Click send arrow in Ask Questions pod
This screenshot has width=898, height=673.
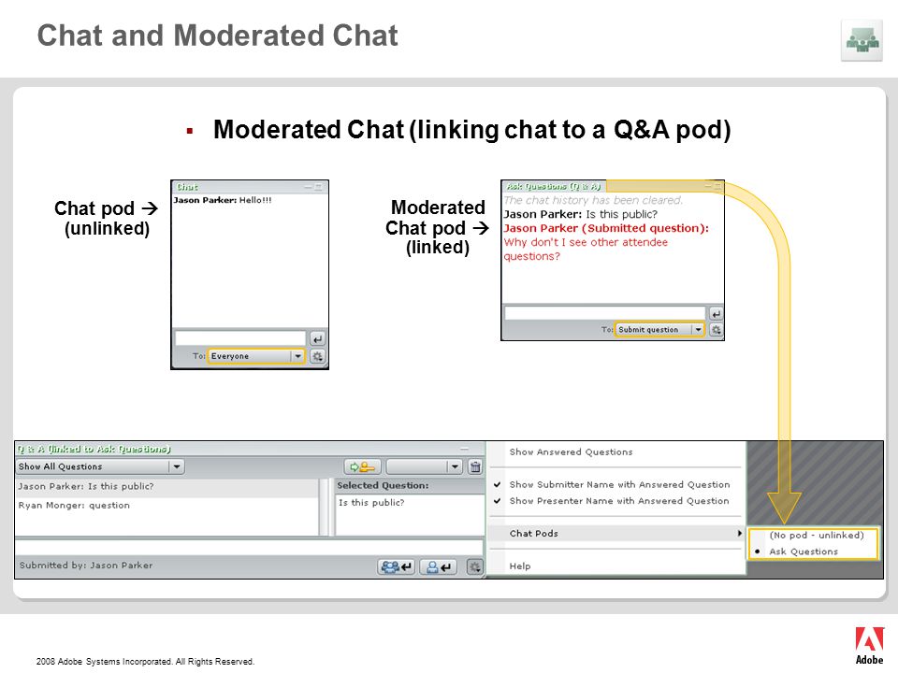(x=716, y=314)
